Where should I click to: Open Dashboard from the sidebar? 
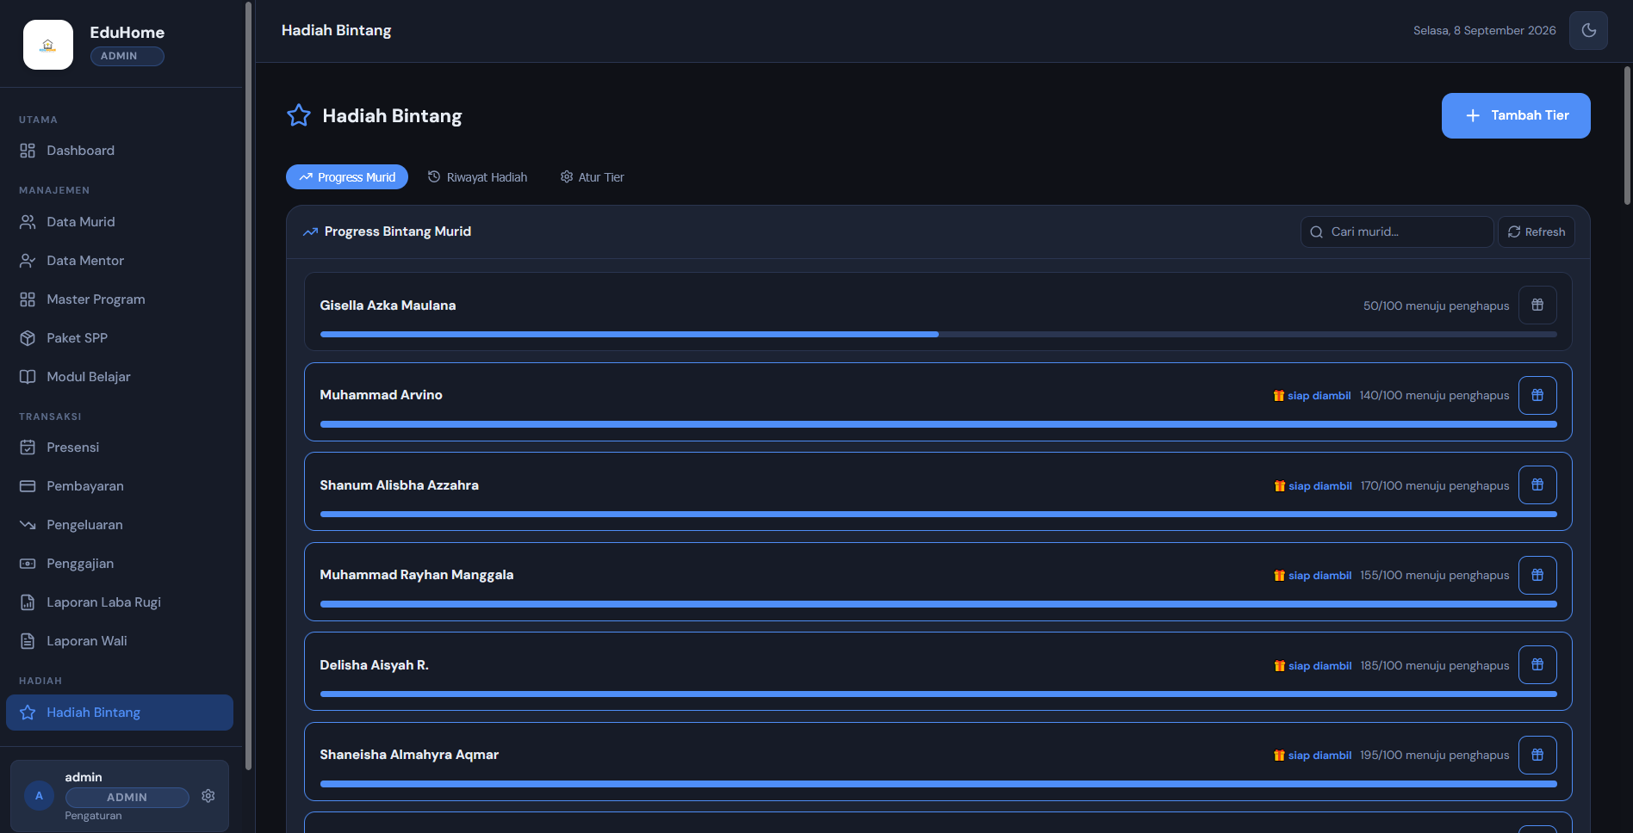120,151
